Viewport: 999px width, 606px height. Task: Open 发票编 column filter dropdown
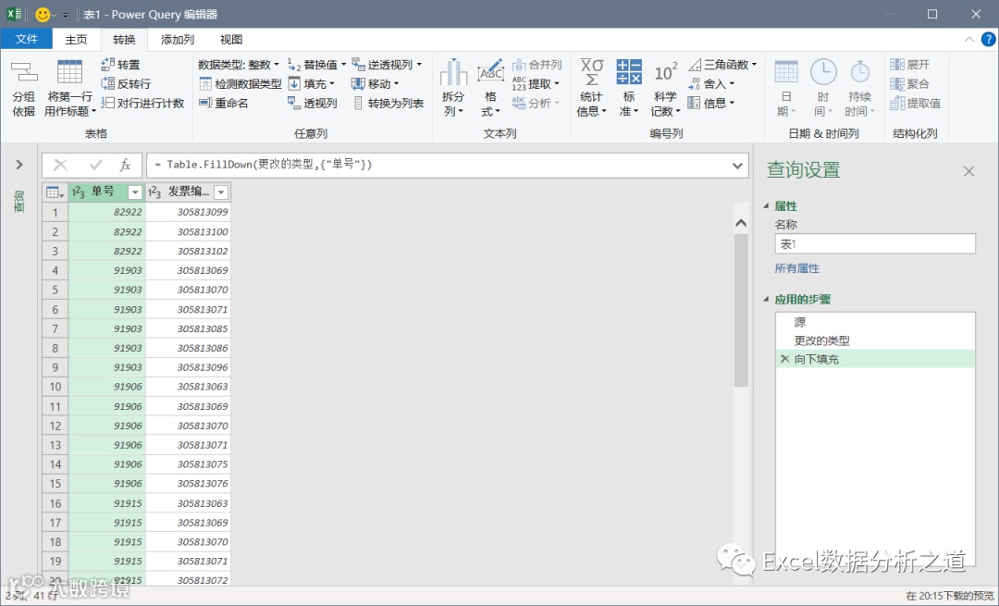tap(220, 192)
